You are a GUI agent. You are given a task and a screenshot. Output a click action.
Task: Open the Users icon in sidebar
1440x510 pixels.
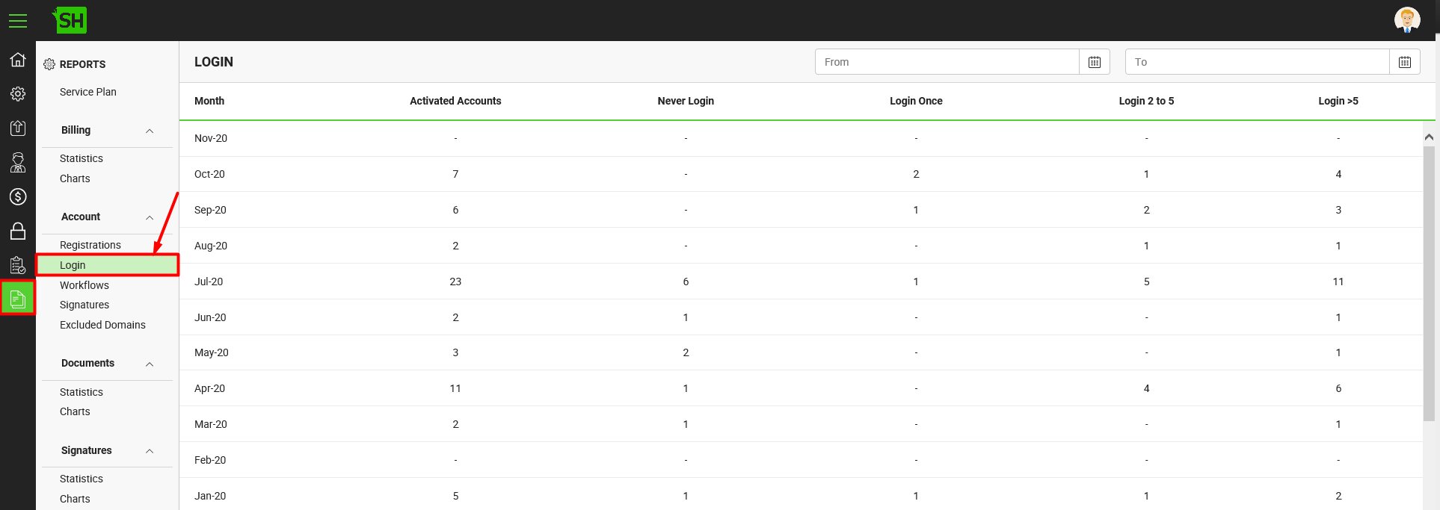pyautogui.click(x=18, y=162)
